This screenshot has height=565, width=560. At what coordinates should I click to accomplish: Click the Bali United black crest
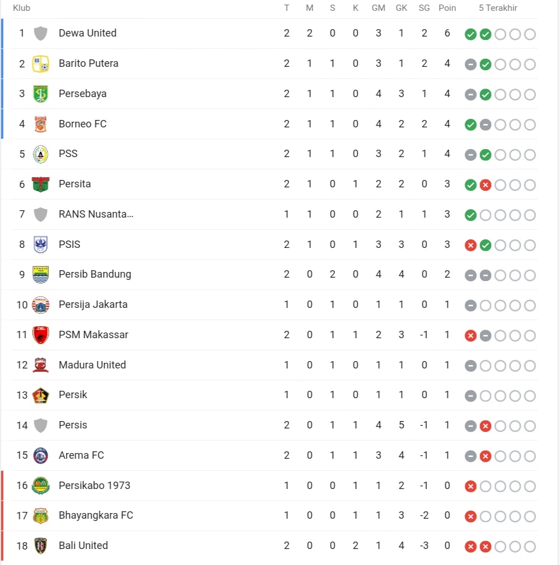(x=41, y=546)
